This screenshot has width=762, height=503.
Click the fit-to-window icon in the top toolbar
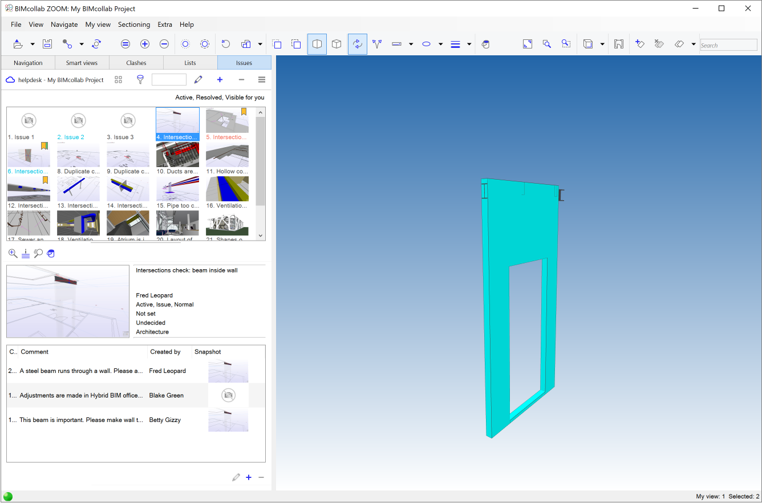(x=528, y=44)
